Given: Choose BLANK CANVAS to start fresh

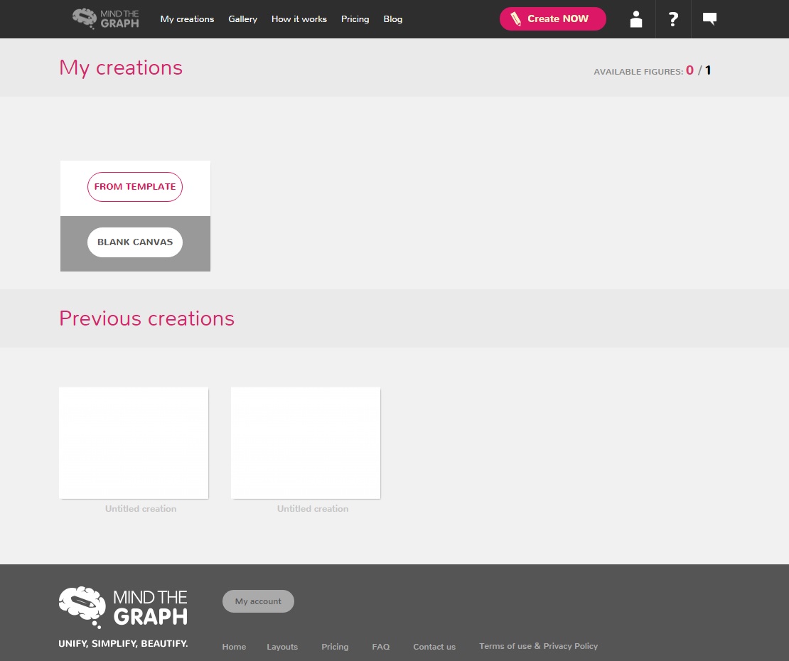Looking at the screenshot, I should (x=135, y=242).
